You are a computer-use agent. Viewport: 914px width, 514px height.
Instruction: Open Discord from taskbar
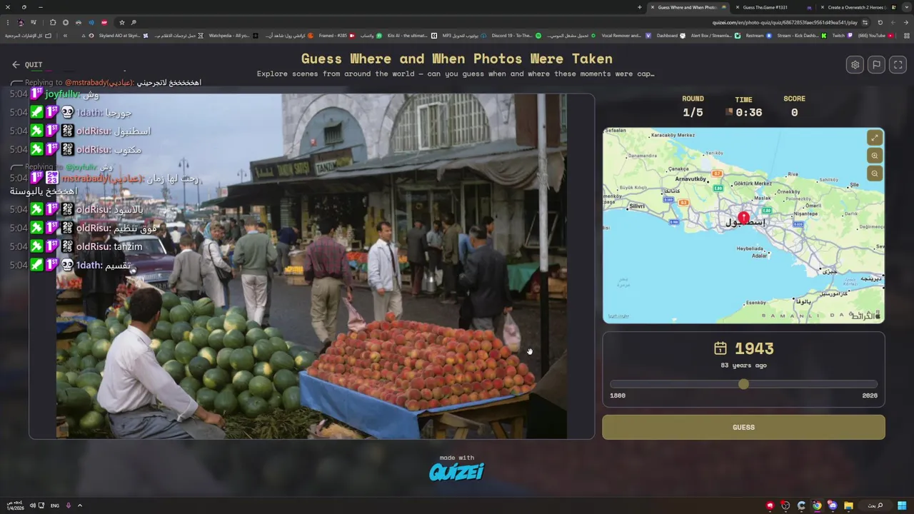(833, 505)
